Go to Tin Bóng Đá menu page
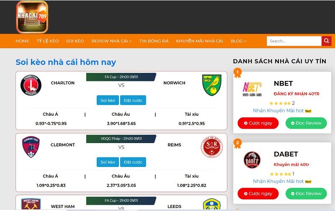This screenshot has height=211, width=335. 154,41
